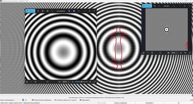
Task: Toggle 'Показать обходные перемещения' switch
Action: click(x=33, y=100)
